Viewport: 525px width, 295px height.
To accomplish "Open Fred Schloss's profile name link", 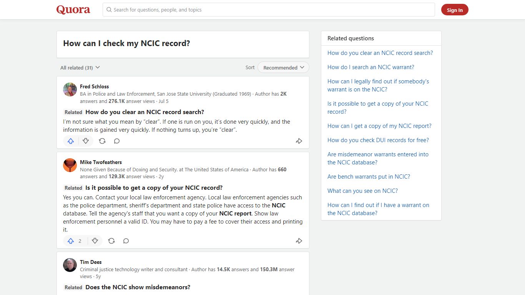I will pyautogui.click(x=95, y=86).
